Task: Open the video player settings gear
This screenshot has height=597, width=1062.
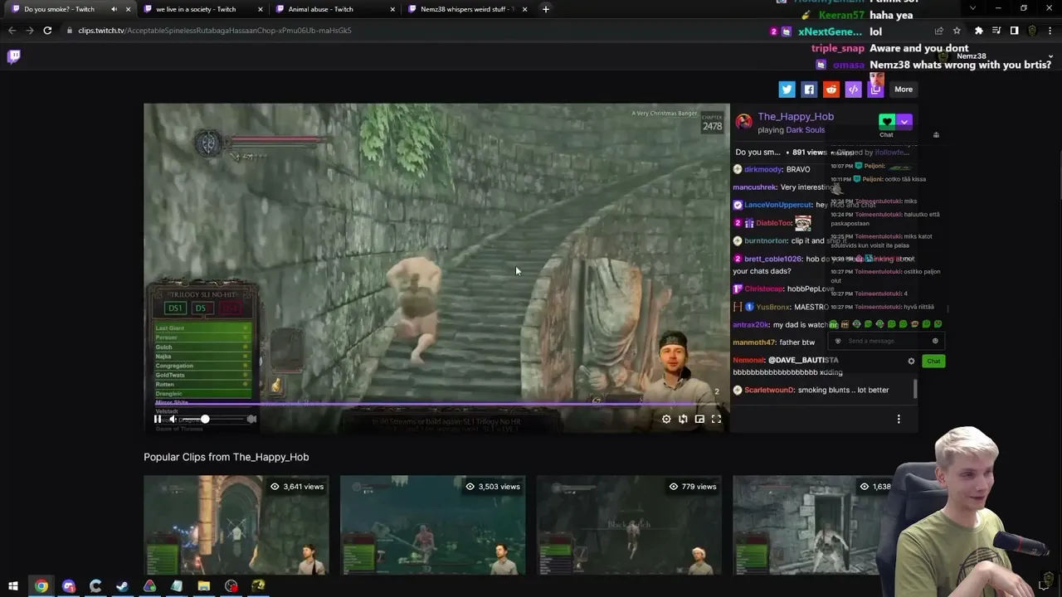Action: [x=666, y=420]
